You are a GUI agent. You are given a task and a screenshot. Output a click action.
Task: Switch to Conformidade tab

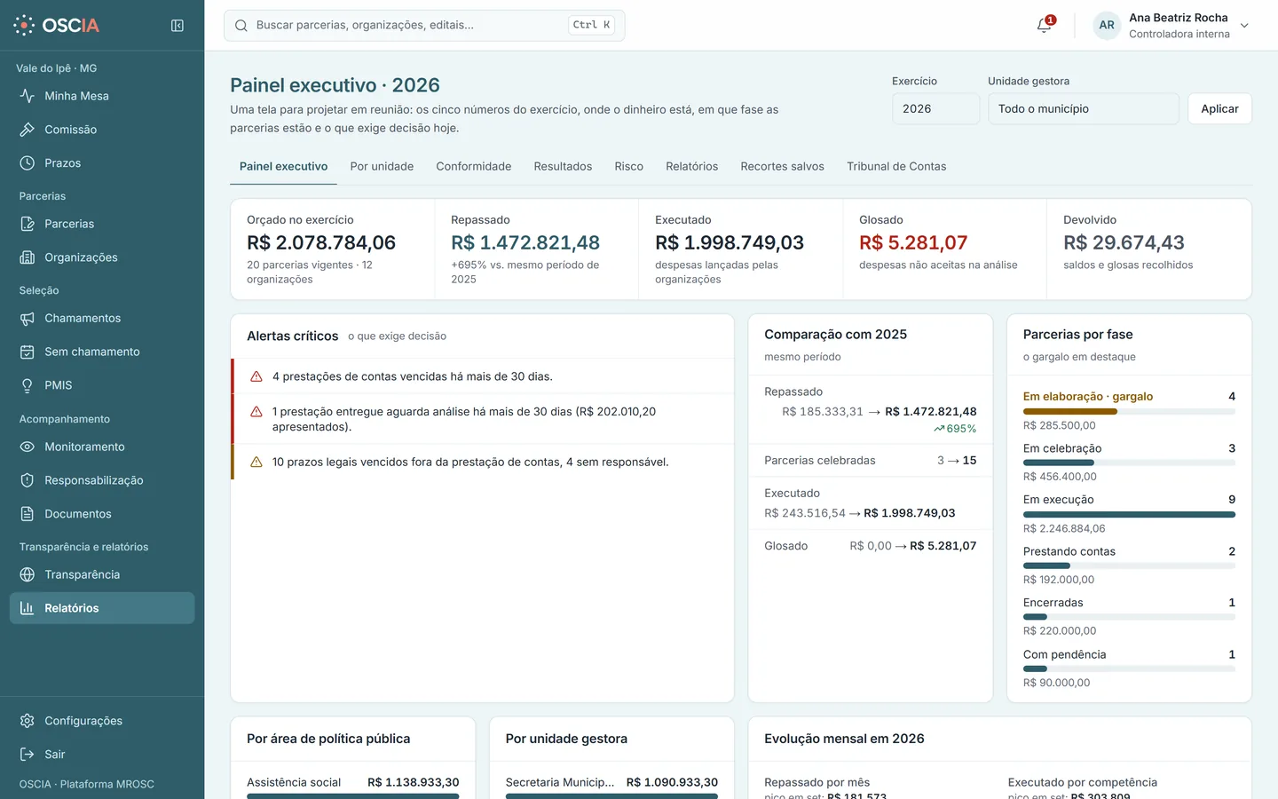click(x=474, y=166)
